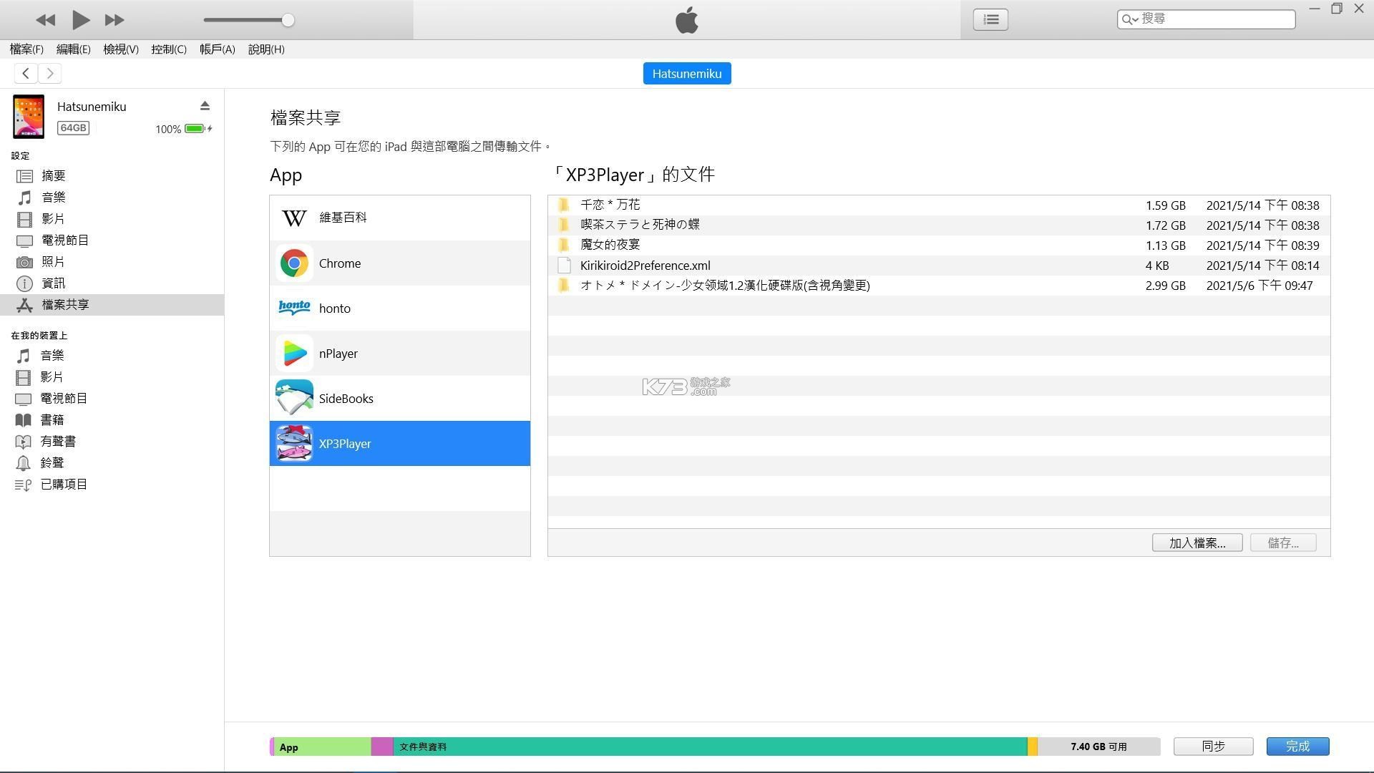Select the Kirikiroid2Preference.xml file
This screenshot has width=1374, height=773.
(644, 265)
